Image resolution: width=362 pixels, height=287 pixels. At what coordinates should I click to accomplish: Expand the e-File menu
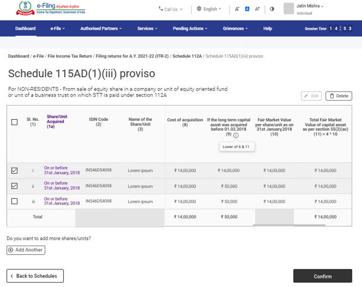[x=58, y=28]
